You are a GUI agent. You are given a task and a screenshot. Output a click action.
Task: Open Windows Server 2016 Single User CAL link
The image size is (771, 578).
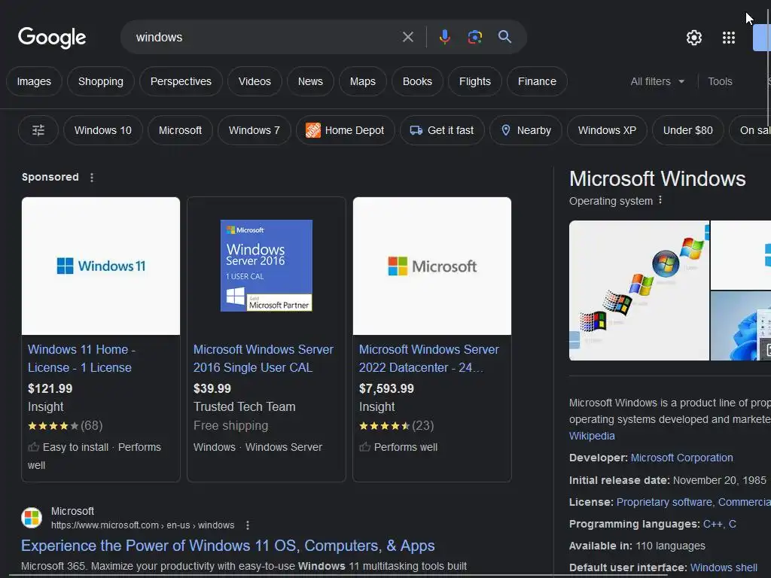pos(263,358)
